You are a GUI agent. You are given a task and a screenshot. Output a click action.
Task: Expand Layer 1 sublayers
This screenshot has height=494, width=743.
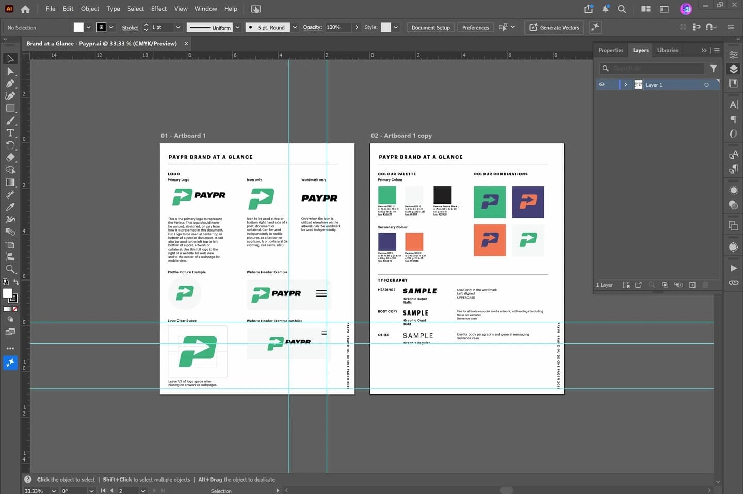[626, 85]
